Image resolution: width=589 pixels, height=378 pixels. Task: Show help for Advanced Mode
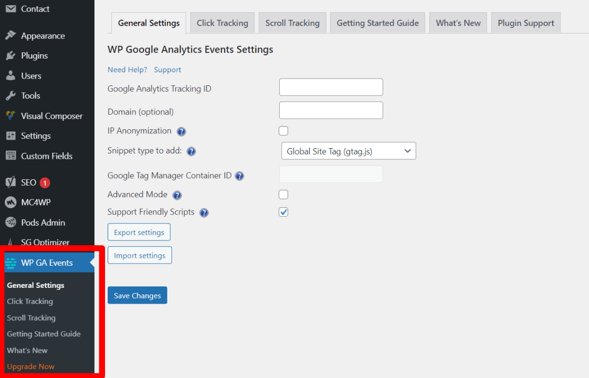pos(177,195)
